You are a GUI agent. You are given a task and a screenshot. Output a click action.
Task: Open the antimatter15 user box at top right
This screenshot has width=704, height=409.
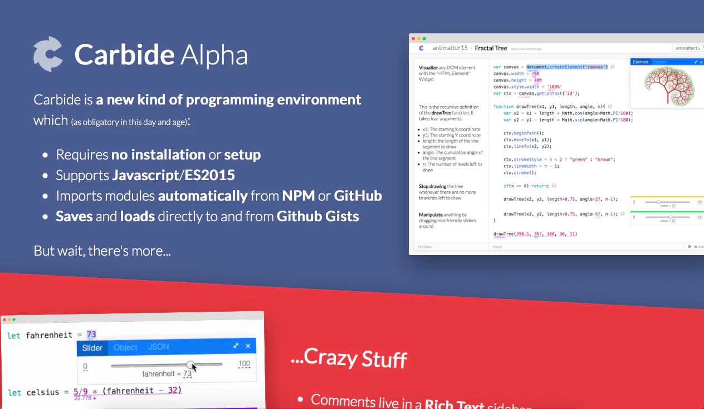coord(688,48)
